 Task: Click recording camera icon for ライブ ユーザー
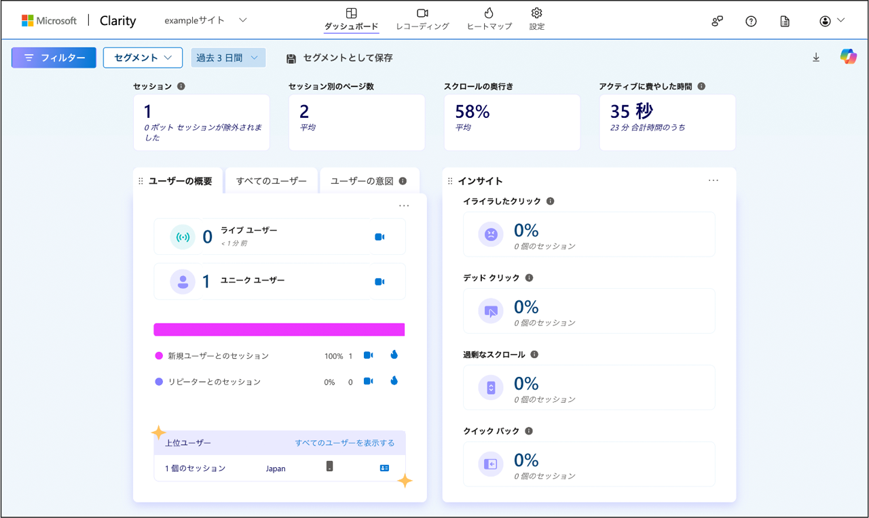coord(380,237)
